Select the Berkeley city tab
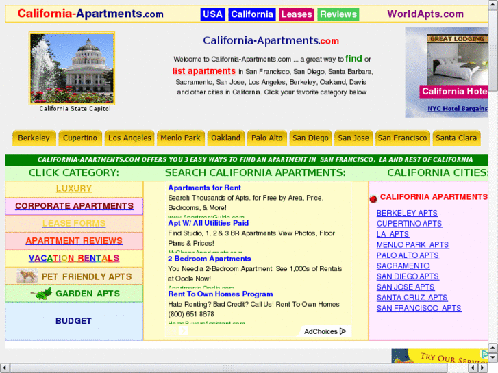Viewport: 498px width, 373px height. point(34,138)
